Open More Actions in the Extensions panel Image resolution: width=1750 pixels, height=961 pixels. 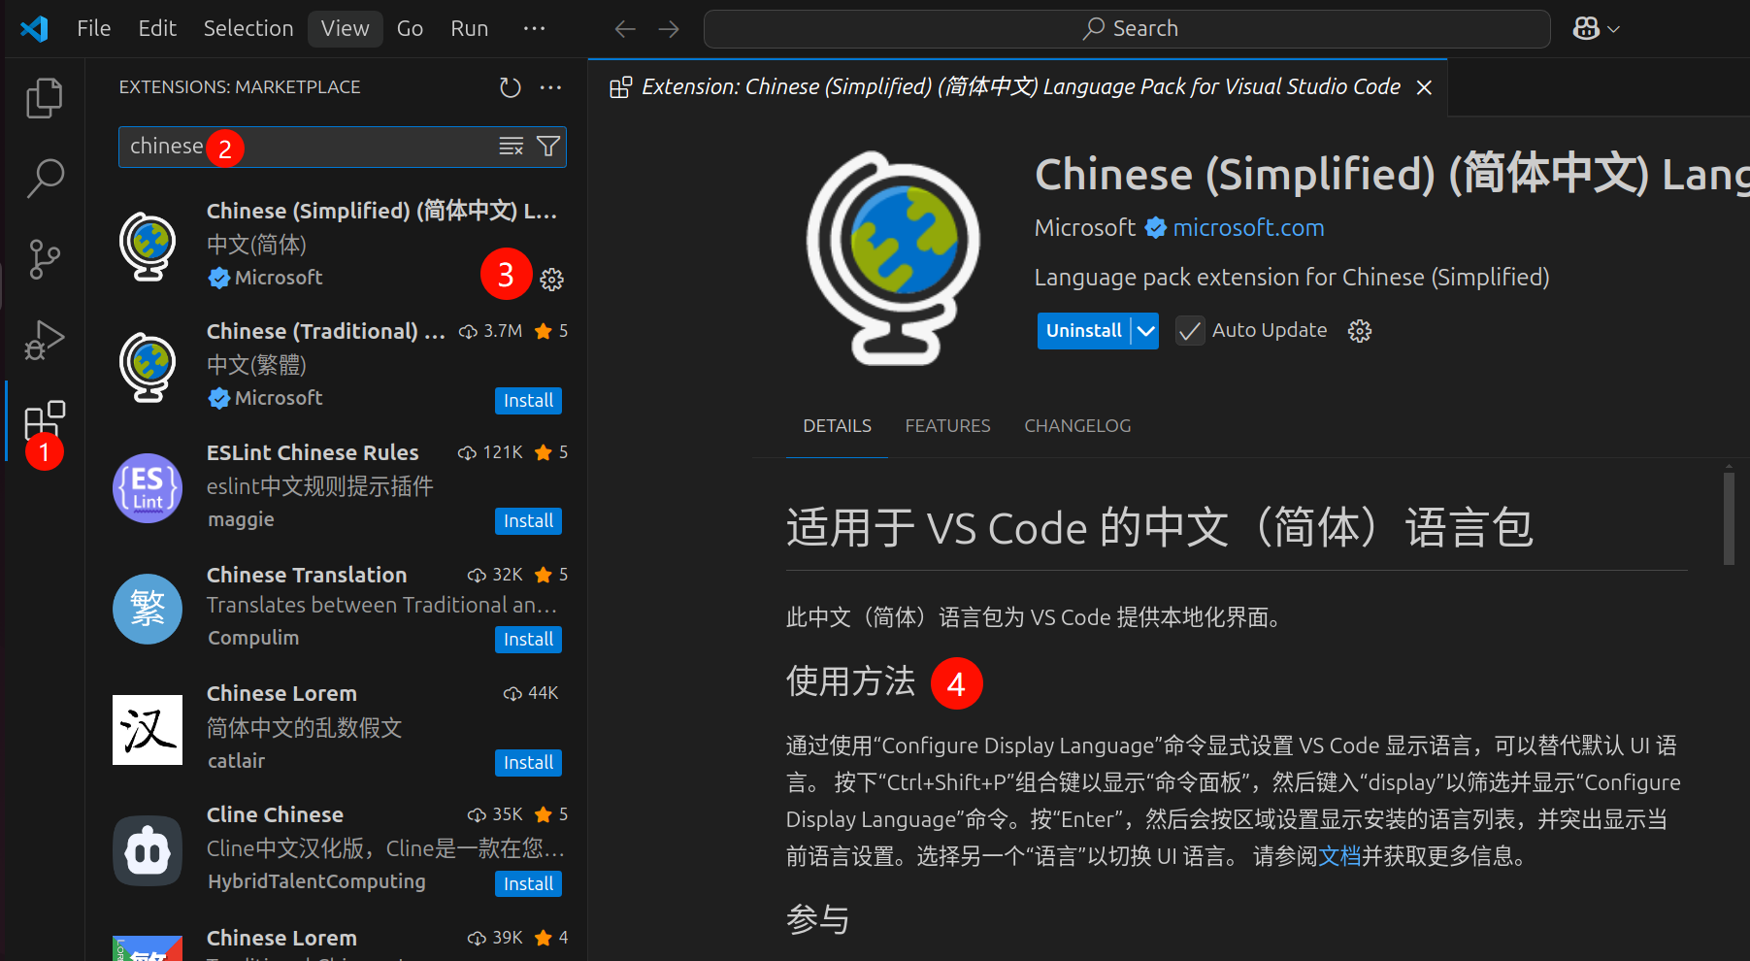tap(550, 86)
